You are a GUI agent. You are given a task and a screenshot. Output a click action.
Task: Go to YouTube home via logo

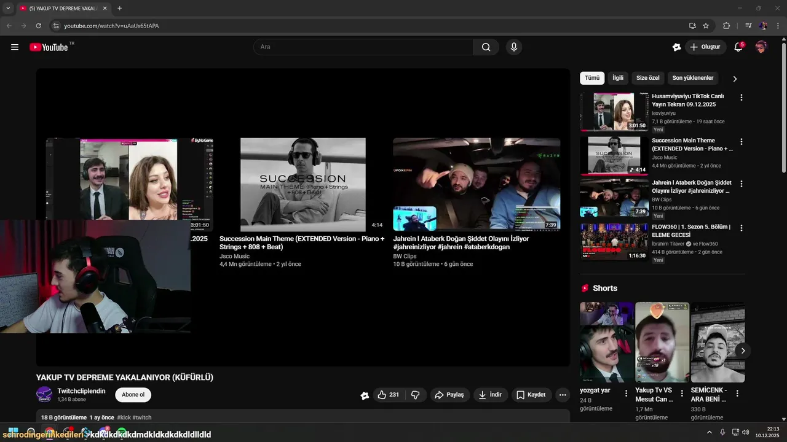click(x=49, y=47)
